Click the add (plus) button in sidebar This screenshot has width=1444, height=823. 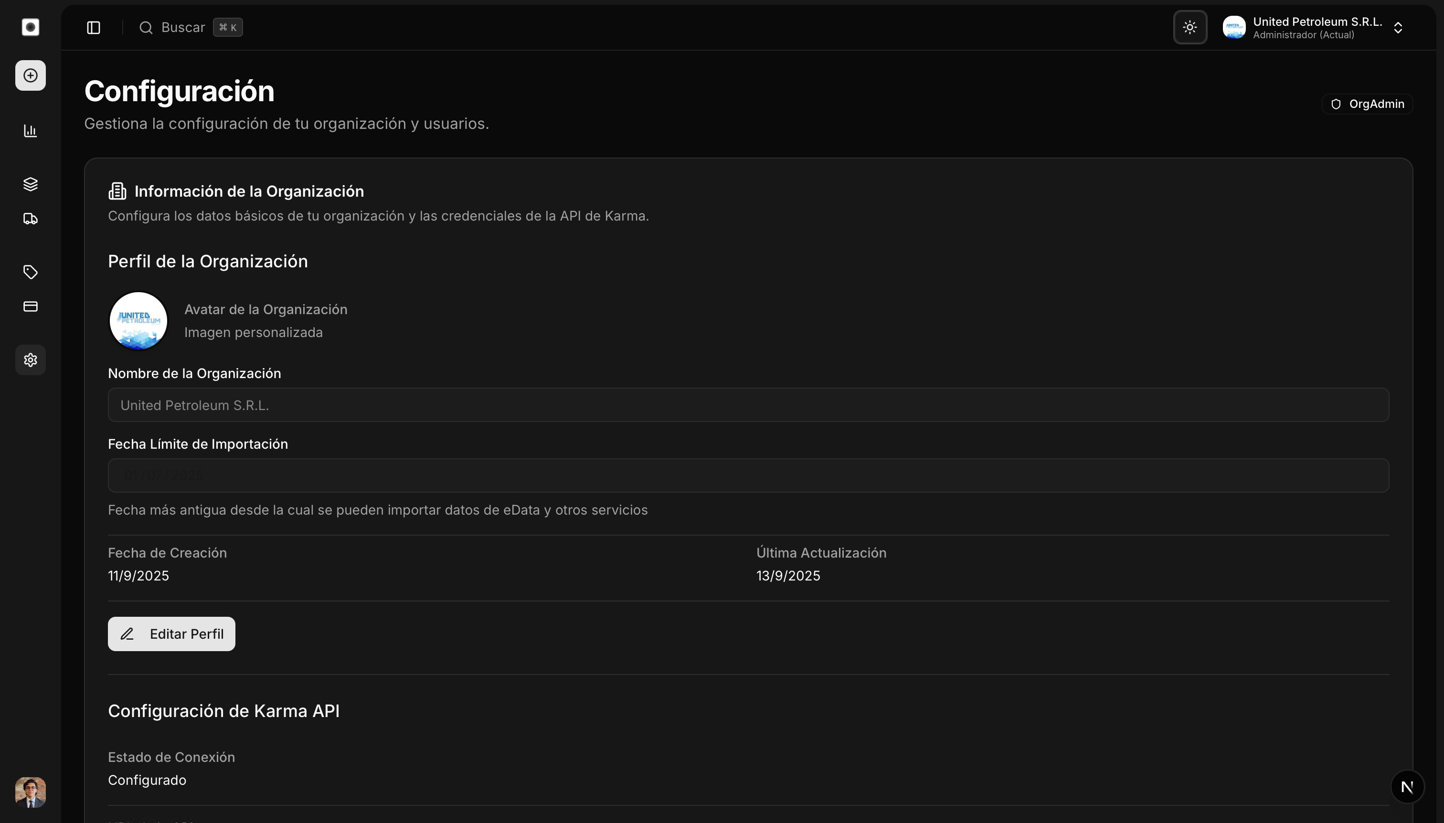click(x=30, y=75)
